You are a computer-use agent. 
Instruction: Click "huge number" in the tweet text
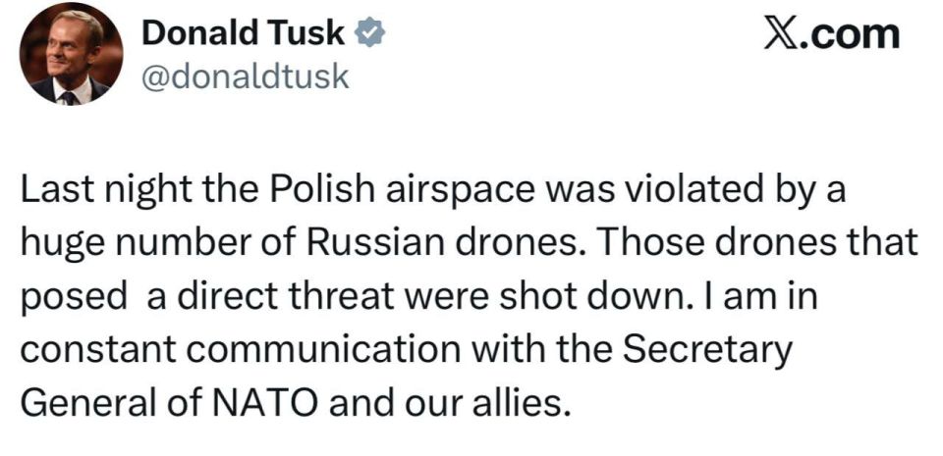pyautogui.click(x=139, y=243)
